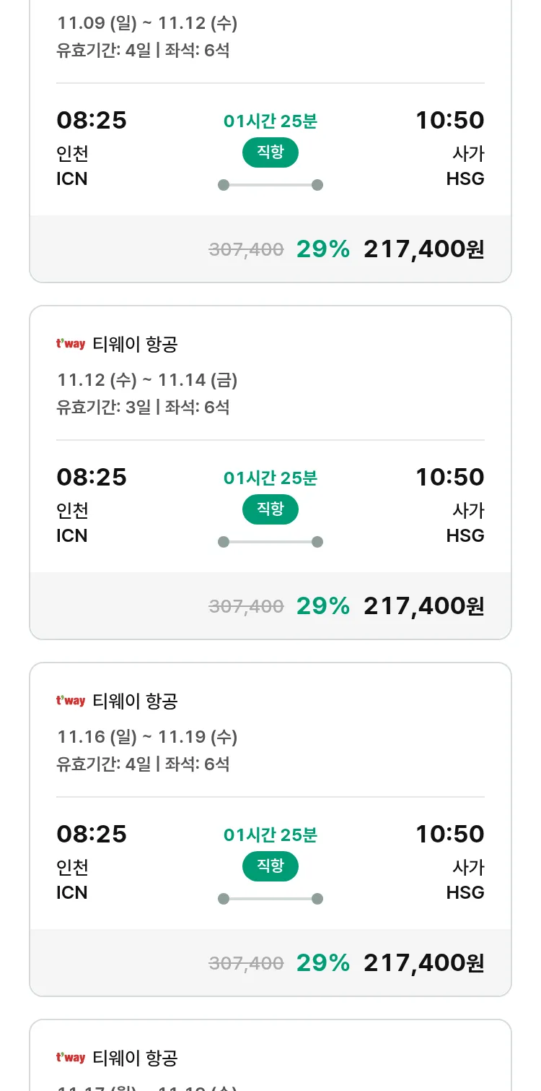Viewport: 541px width, 1091px height.
Task: Click the 08:25 departure time on the 11.16–11.19 flight
Action: click(x=92, y=835)
